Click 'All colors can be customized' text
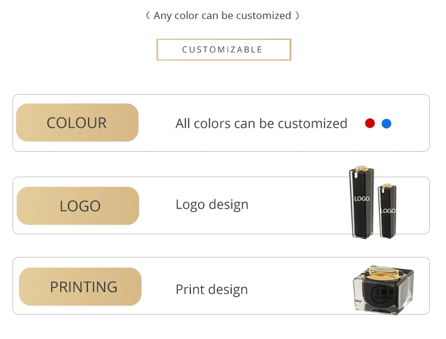Screen dimensions: 446x339 [261, 124]
